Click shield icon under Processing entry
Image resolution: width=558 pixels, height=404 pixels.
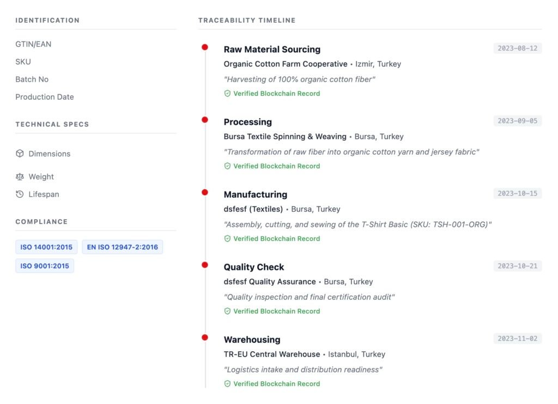228,166
